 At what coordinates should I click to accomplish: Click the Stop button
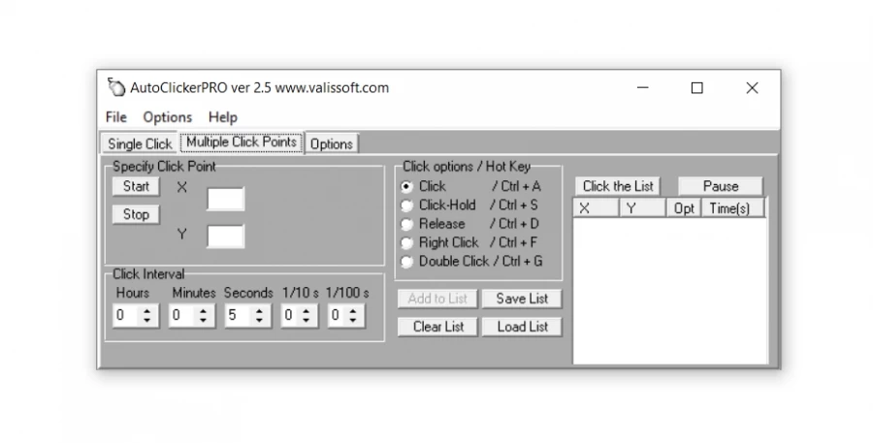[x=136, y=215]
